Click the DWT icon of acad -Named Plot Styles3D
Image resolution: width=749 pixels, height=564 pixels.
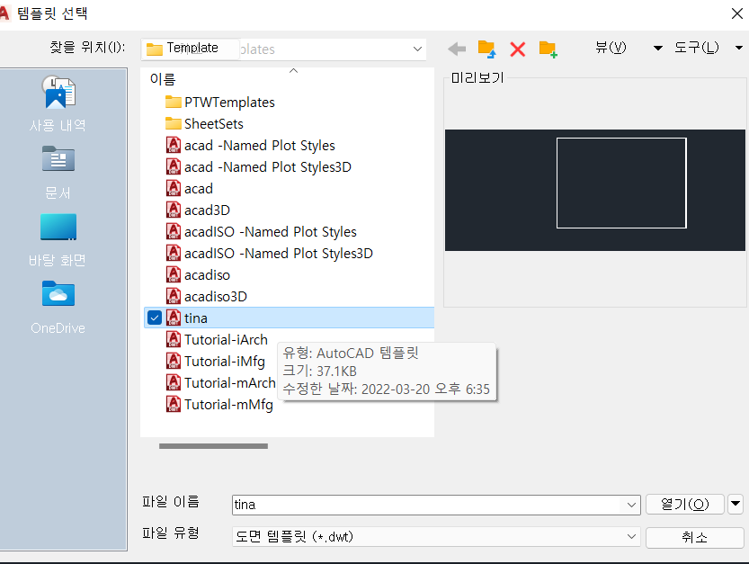174,166
